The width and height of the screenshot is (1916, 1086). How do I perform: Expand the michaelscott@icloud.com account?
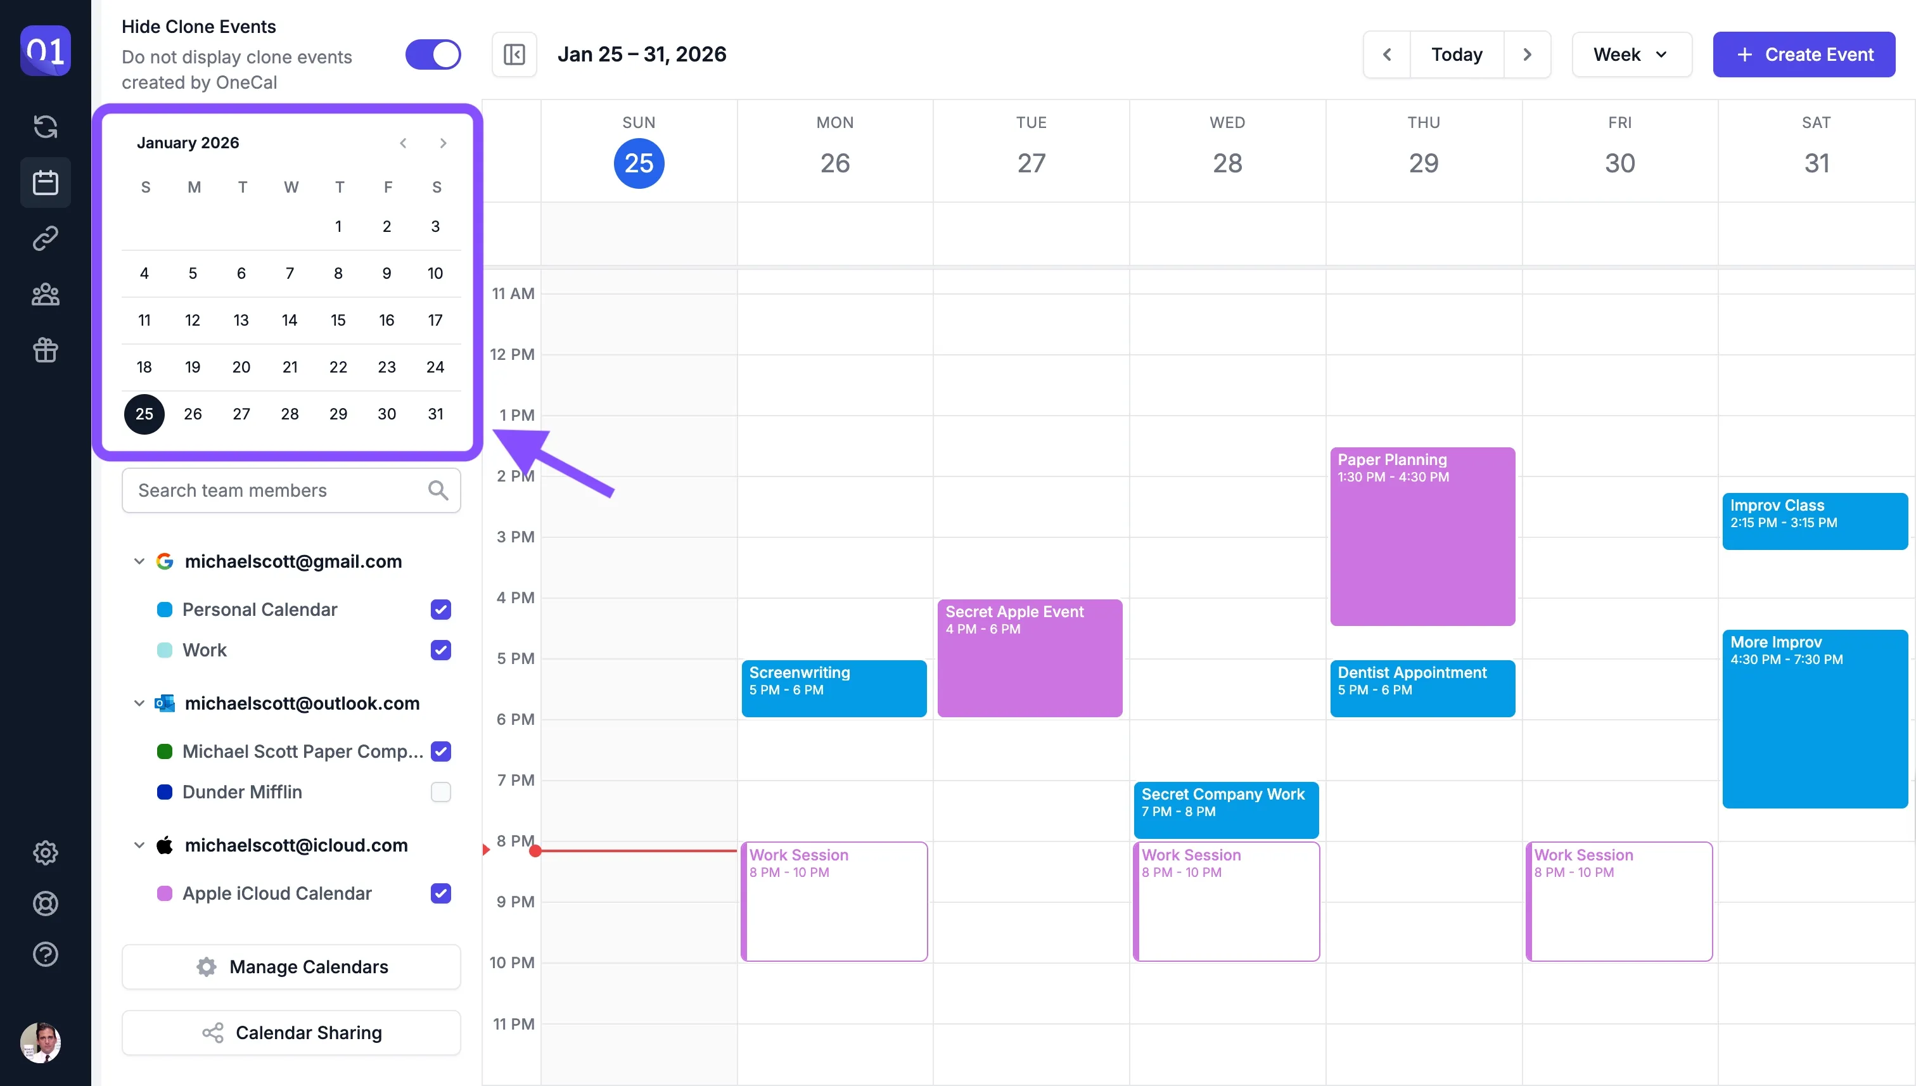click(x=139, y=845)
